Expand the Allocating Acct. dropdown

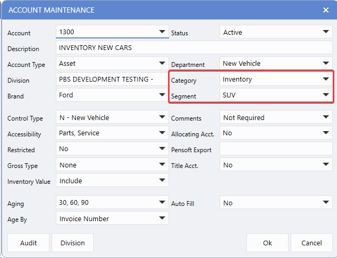click(x=326, y=133)
